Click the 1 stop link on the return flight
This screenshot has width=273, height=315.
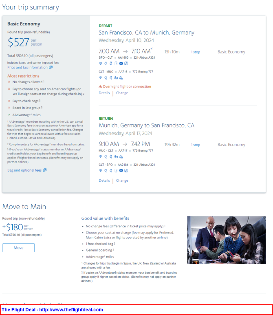point(196,145)
